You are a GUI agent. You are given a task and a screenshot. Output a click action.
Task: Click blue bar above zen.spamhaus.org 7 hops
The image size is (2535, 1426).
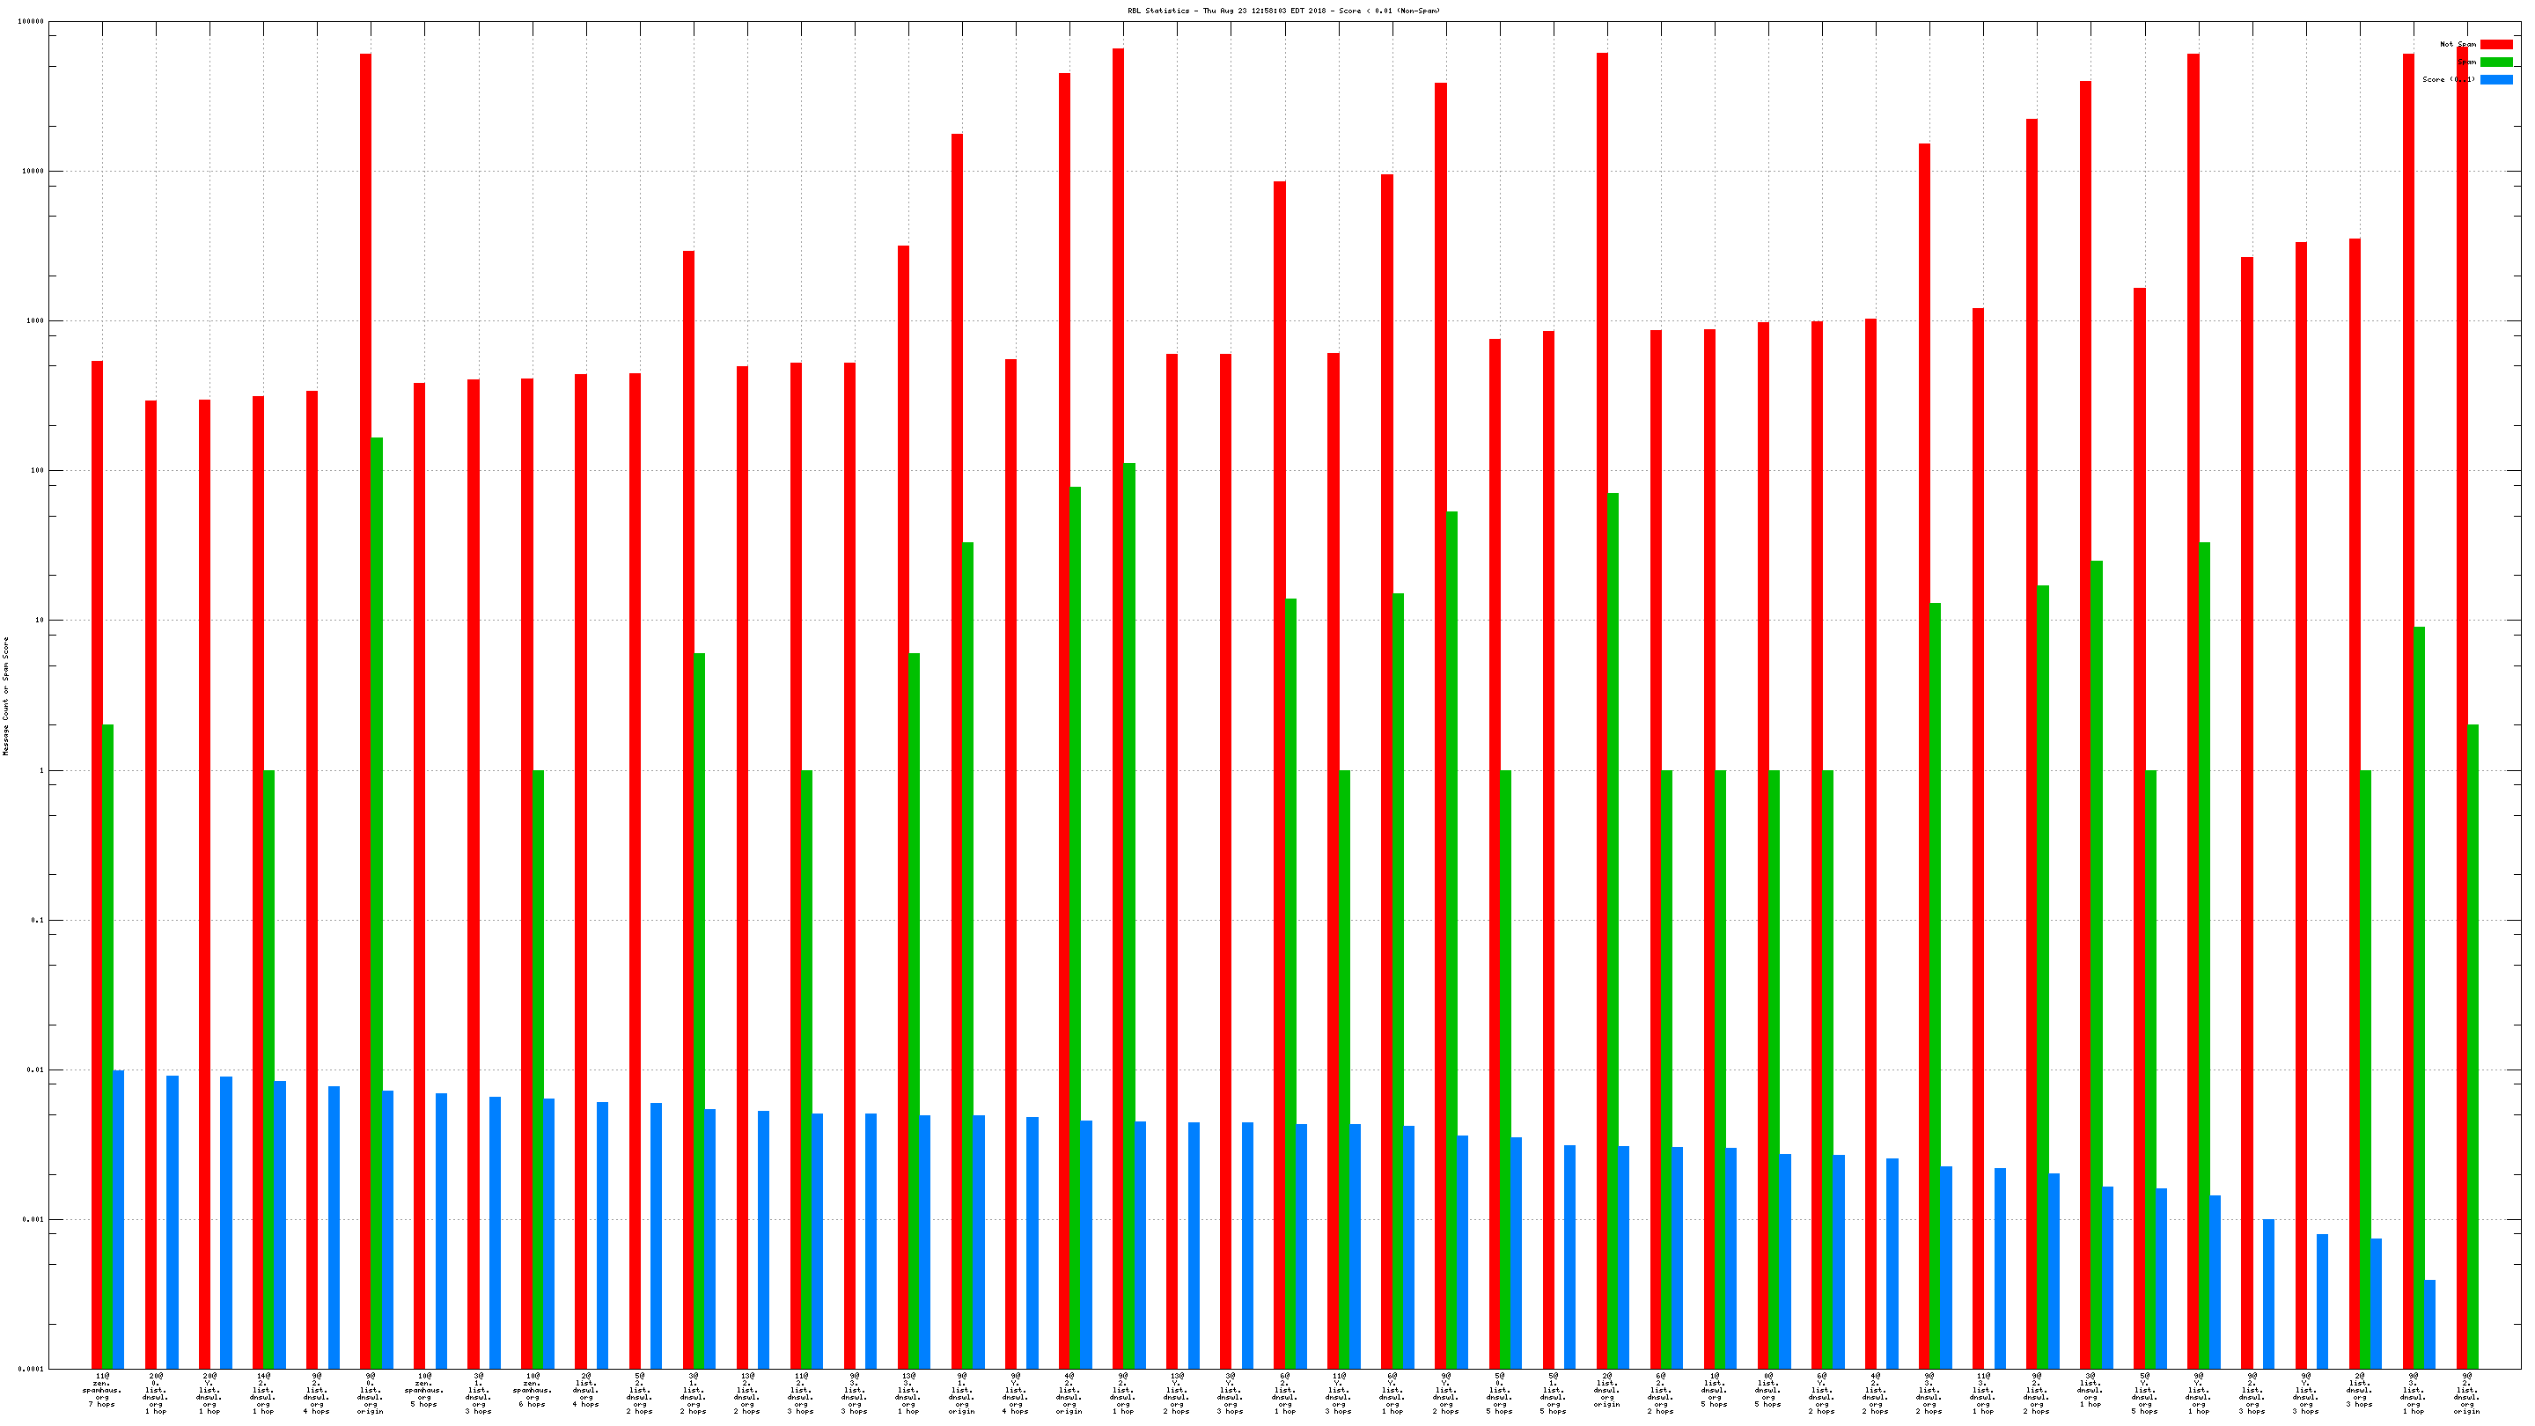click(119, 1218)
